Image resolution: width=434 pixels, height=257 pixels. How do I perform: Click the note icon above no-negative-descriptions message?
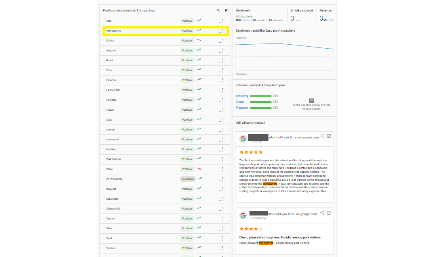[x=312, y=101]
